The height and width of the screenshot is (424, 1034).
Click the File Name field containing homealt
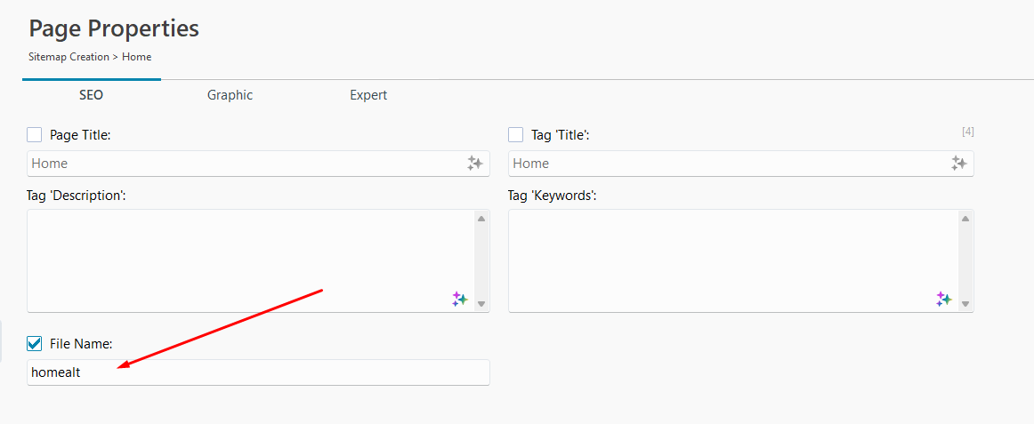pos(258,372)
